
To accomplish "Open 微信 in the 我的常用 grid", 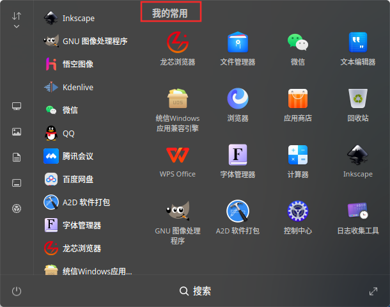I will pos(298,49).
